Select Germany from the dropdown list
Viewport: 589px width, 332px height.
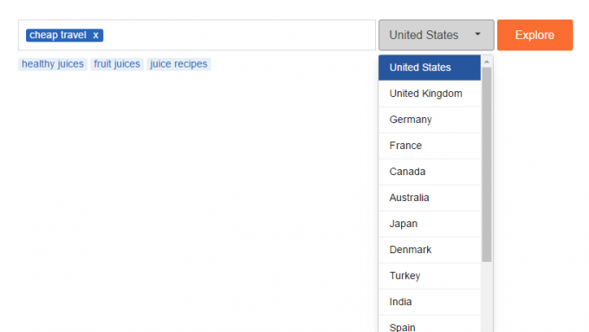[430, 120]
